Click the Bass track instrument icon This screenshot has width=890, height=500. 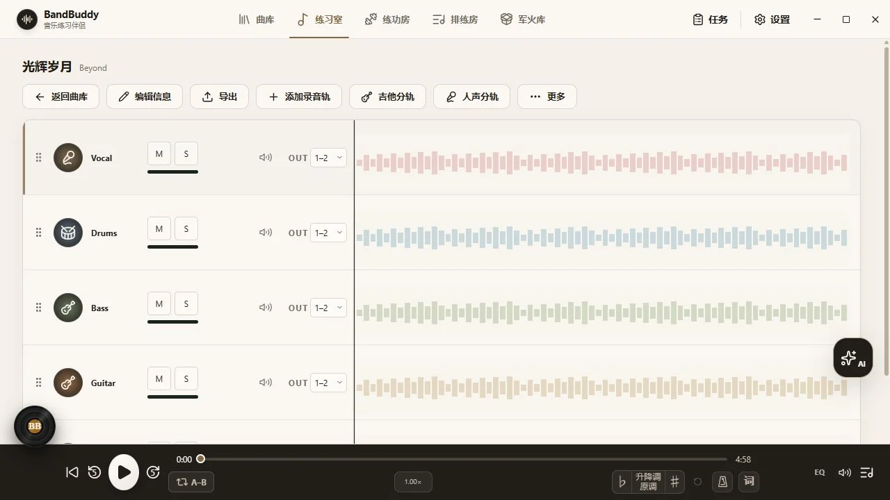click(x=68, y=308)
